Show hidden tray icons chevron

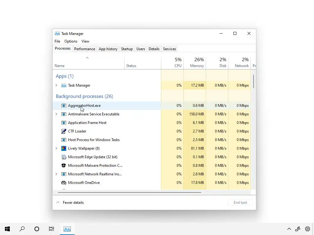tap(289, 229)
